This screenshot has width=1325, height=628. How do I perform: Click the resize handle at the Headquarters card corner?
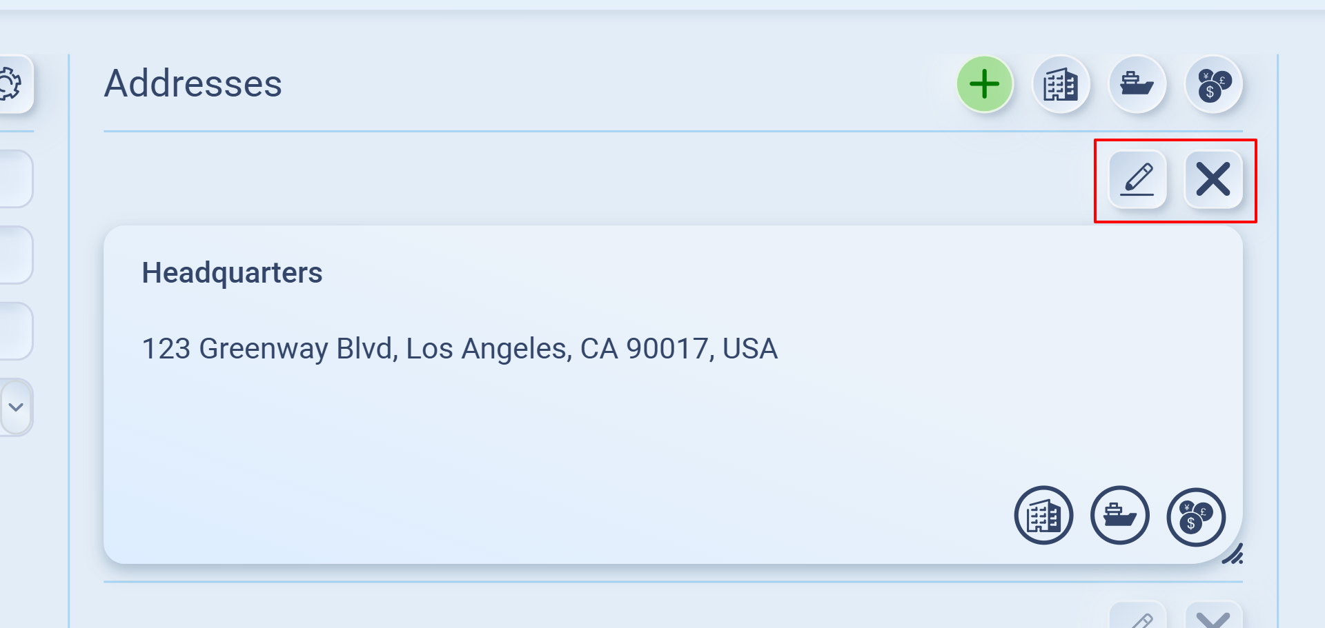click(1233, 554)
